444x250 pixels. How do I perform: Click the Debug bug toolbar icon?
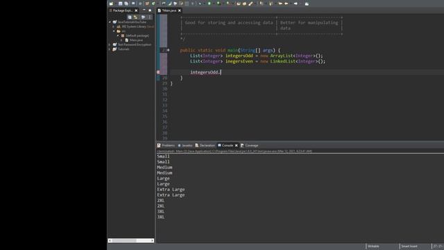(x=200, y=3)
